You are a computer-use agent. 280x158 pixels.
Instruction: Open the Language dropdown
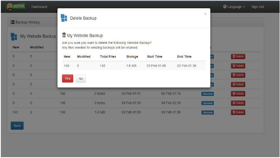click(x=234, y=7)
